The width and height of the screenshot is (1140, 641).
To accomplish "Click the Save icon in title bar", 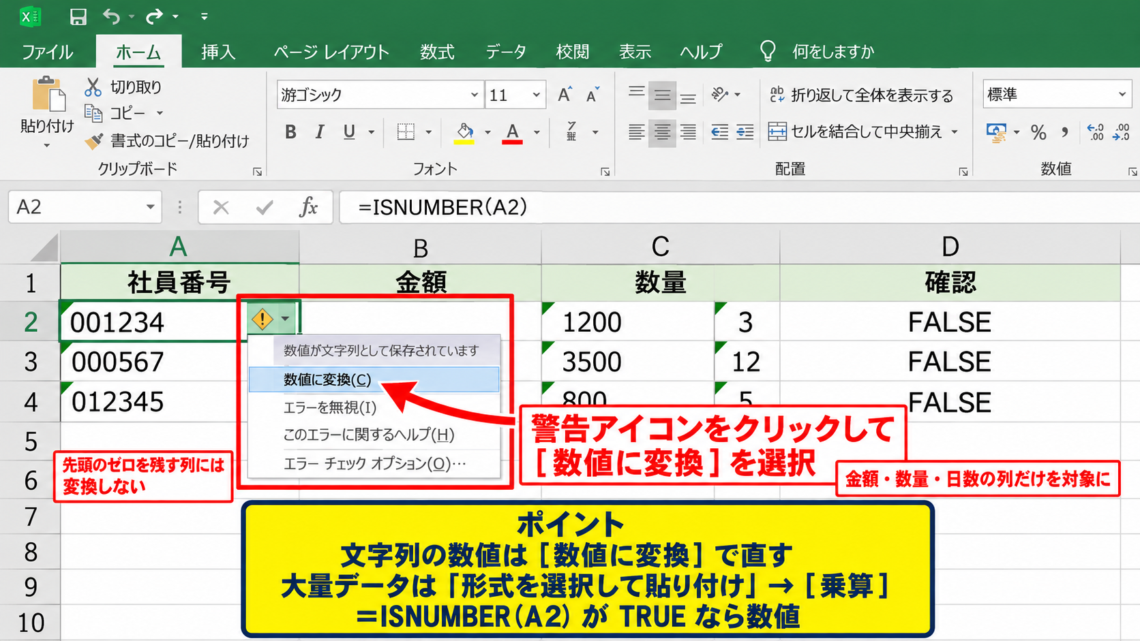I will coord(78,16).
